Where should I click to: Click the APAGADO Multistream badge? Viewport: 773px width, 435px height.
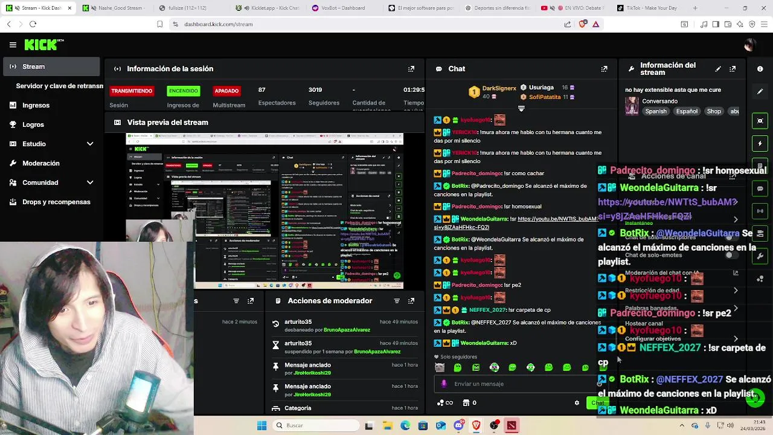pos(226,91)
